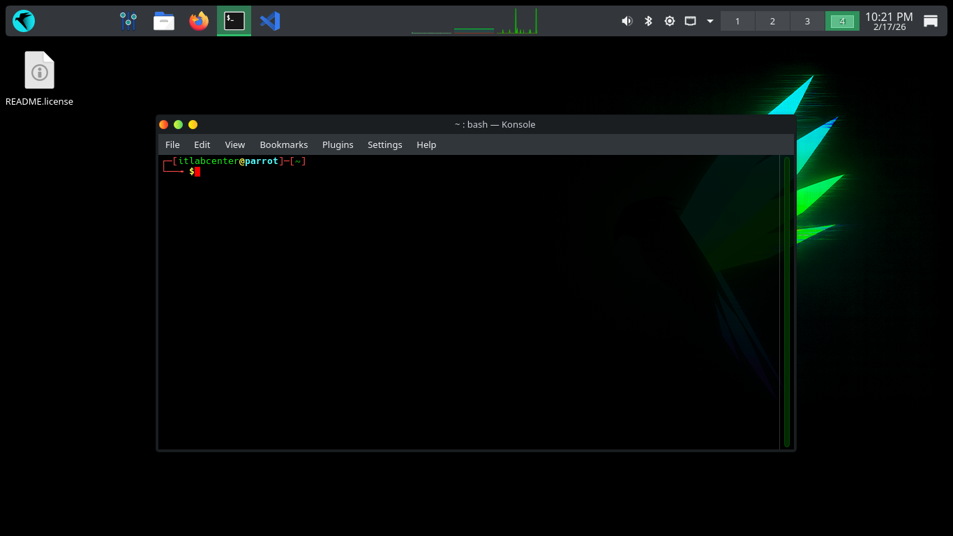Image resolution: width=953 pixels, height=536 pixels.
Task: Switch to virtual desktop 2
Action: tap(772, 21)
